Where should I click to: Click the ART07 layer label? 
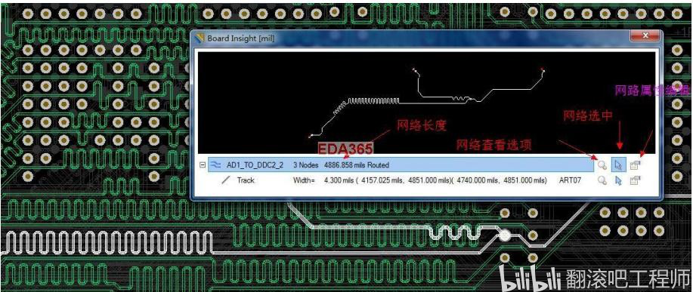(570, 180)
